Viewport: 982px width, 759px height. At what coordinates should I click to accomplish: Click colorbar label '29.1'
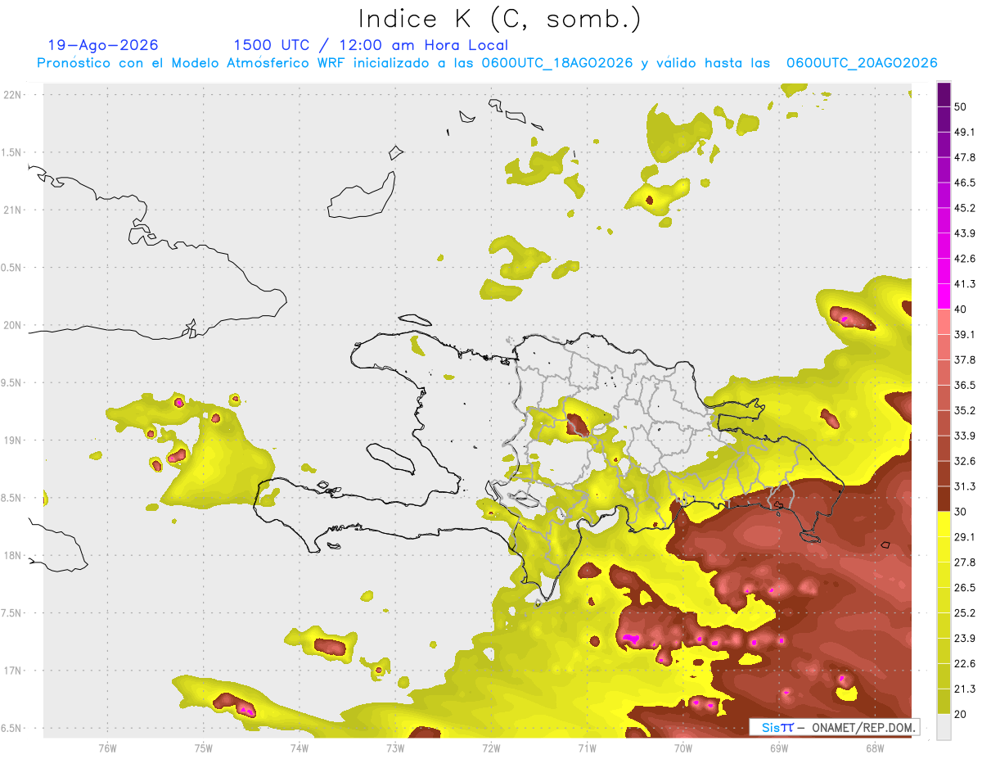pyautogui.click(x=965, y=537)
